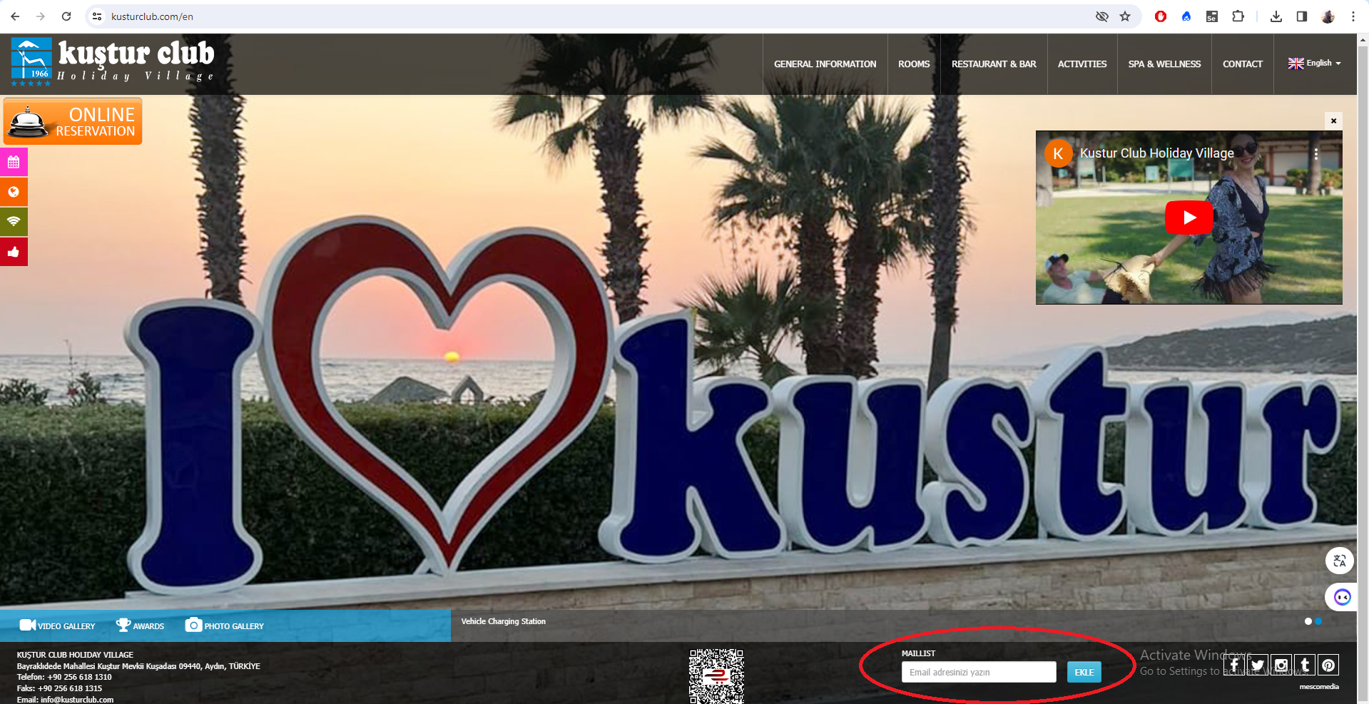
Task: Click the orange globe sidebar icon
Action: coord(14,192)
